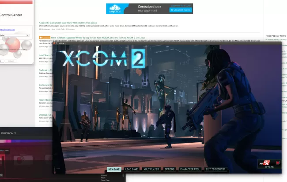Open the Character Pool

click(190, 169)
